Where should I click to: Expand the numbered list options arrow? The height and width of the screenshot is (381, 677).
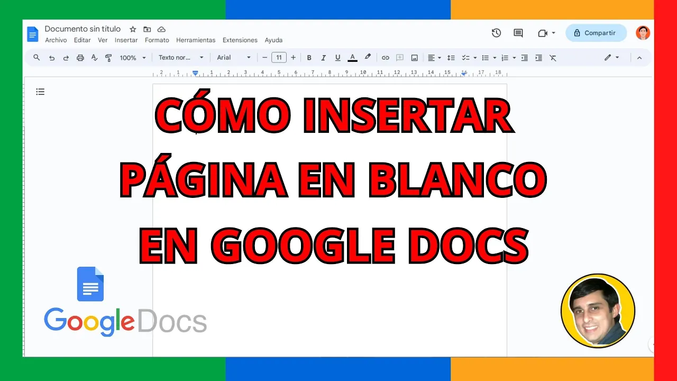[514, 58]
